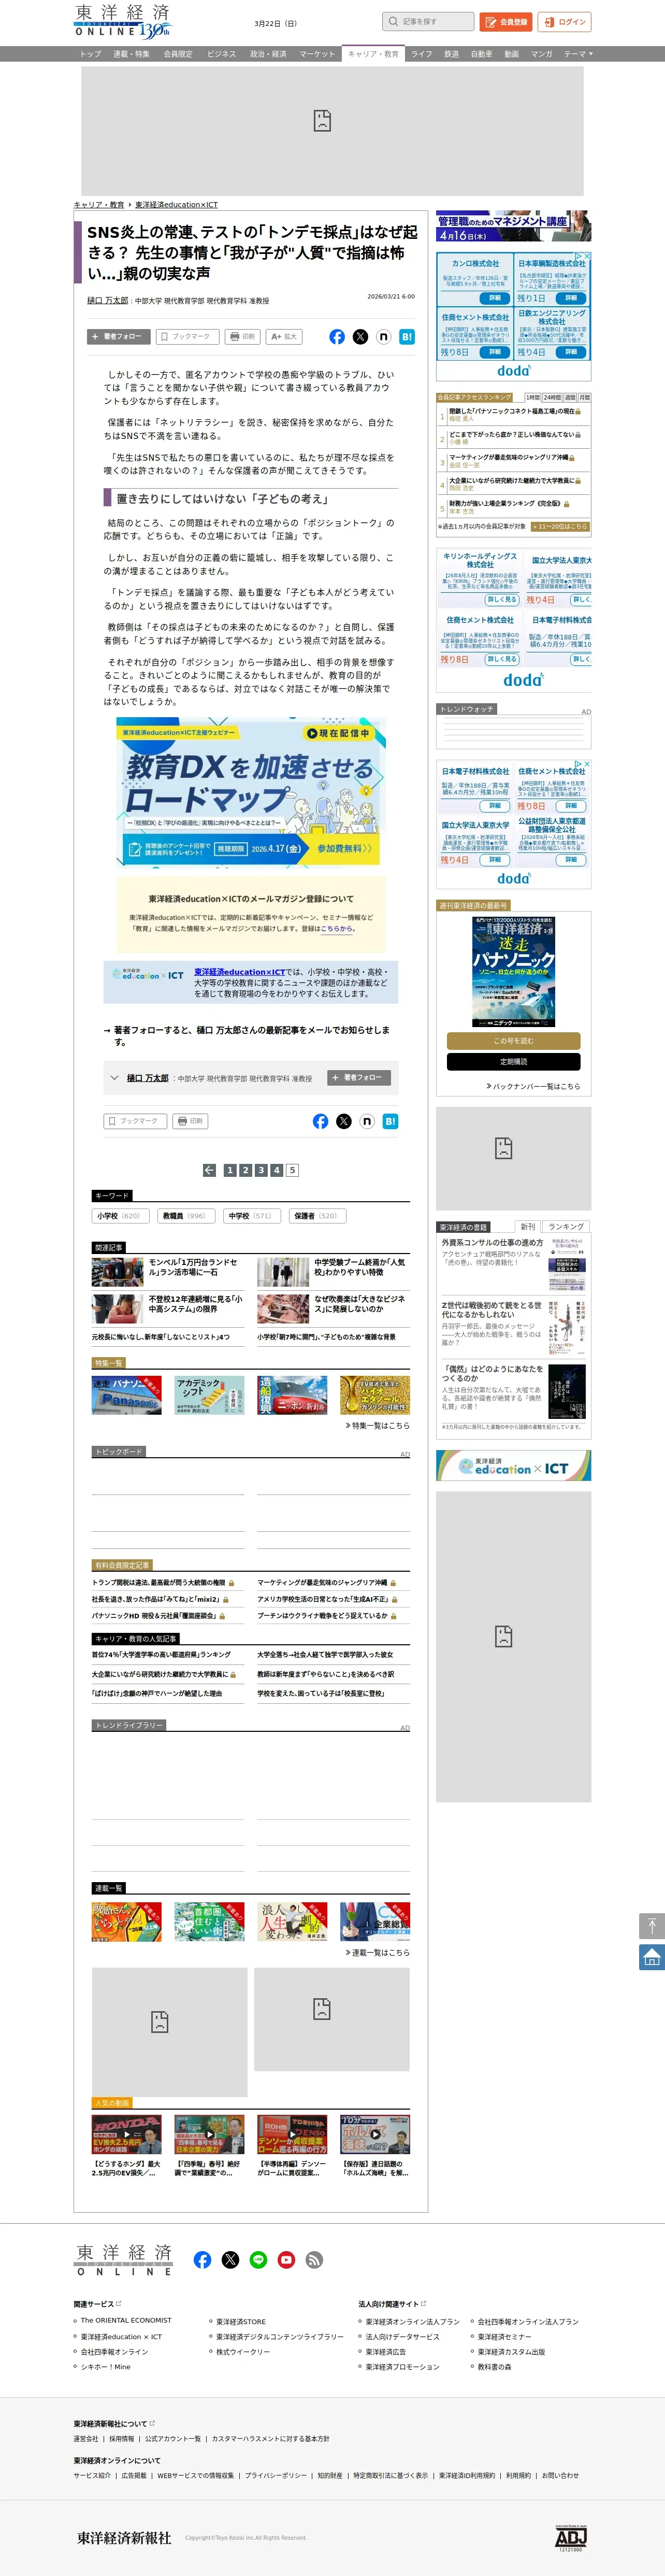Click the note icon below the headline
The height and width of the screenshot is (2576, 665).
point(383,337)
